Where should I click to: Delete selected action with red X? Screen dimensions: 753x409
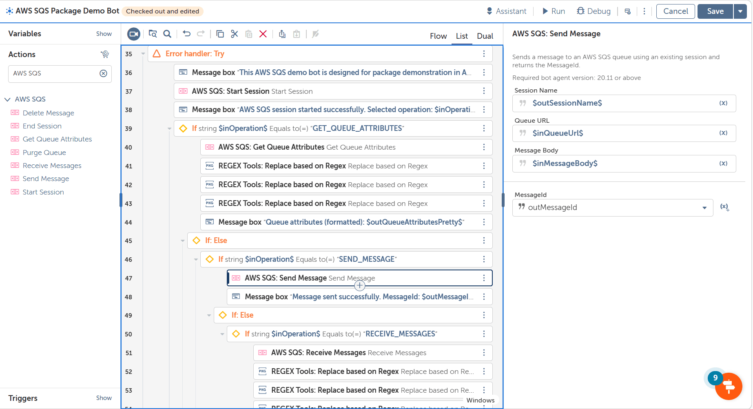click(263, 34)
